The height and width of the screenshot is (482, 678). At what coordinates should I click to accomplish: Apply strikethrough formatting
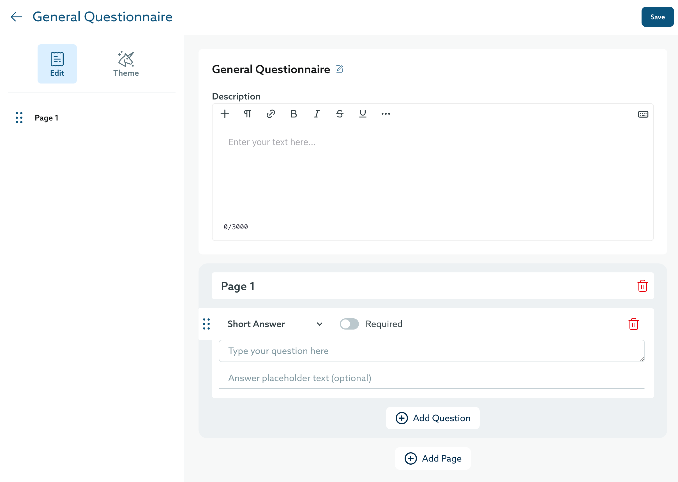coord(340,114)
